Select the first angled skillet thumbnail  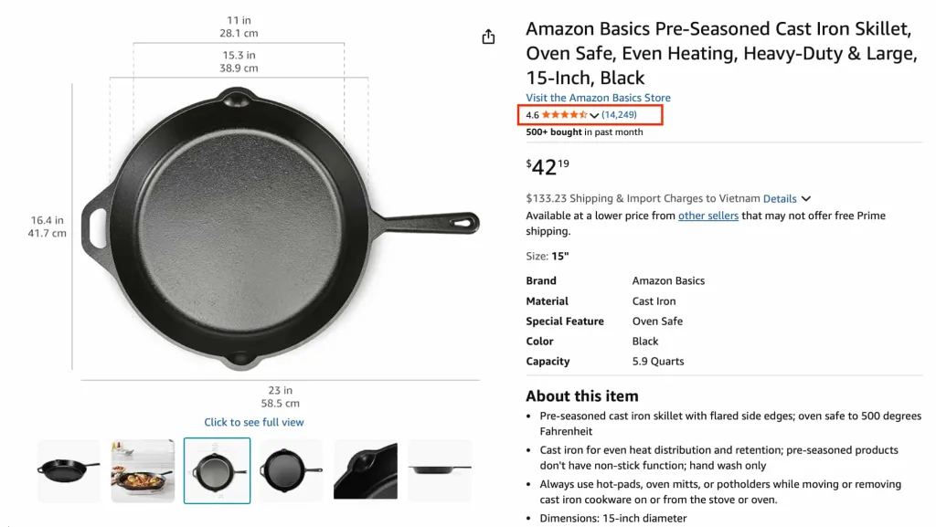[x=69, y=470]
